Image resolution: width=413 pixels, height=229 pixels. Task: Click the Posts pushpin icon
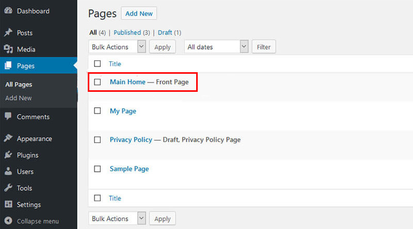(x=8, y=32)
